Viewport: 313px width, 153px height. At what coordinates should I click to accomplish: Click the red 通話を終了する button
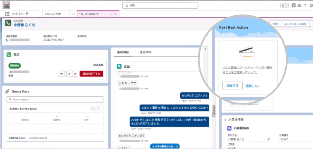[x=91, y=74]
